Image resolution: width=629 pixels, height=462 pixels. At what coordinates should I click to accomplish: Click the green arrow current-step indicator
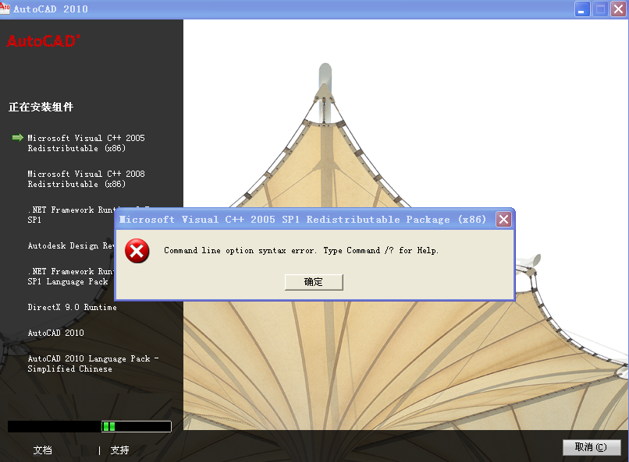coord(18,138)
